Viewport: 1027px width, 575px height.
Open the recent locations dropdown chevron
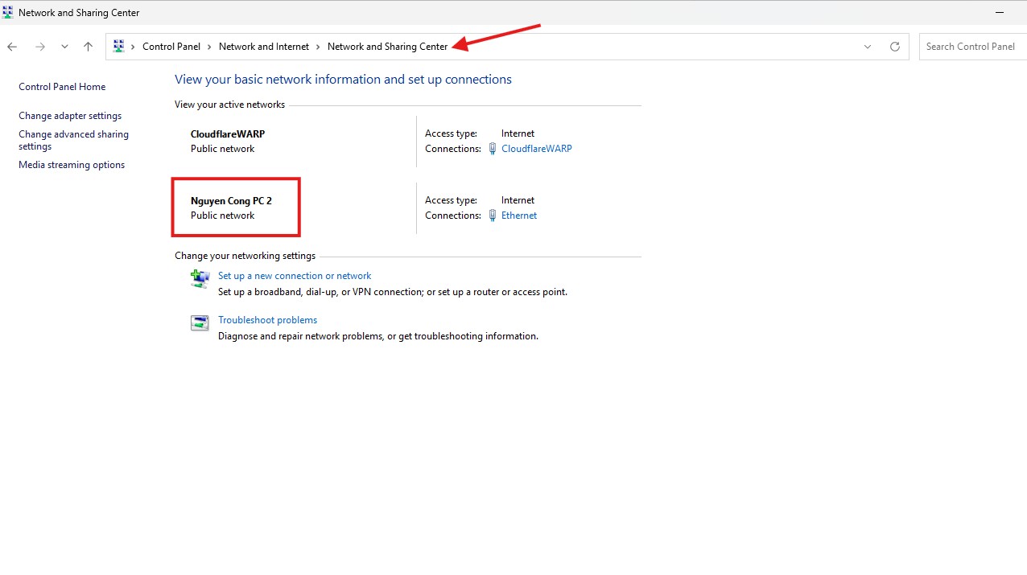click(64, 47)
